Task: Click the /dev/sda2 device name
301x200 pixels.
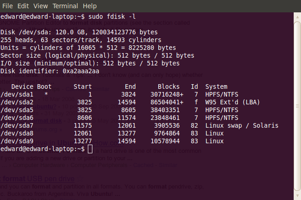Action: [x=17, y=102]
